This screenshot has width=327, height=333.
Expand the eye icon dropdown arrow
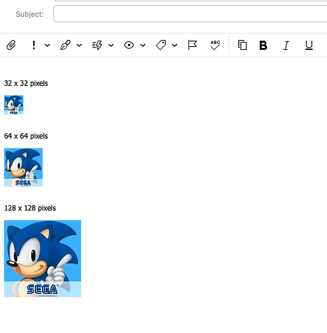(x=143, y=45)
